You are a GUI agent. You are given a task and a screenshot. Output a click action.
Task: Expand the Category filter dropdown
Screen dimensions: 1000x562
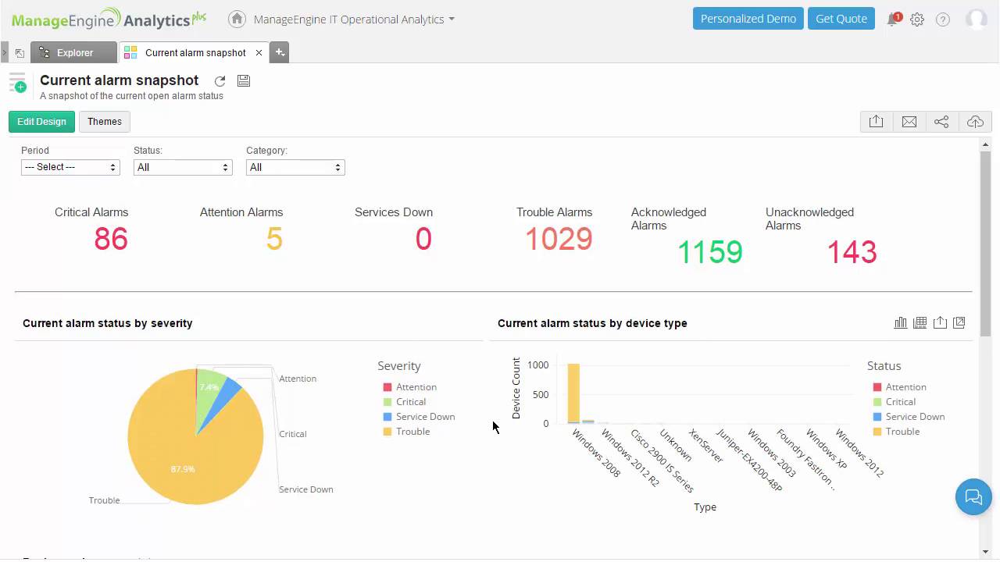coord(295,167)
